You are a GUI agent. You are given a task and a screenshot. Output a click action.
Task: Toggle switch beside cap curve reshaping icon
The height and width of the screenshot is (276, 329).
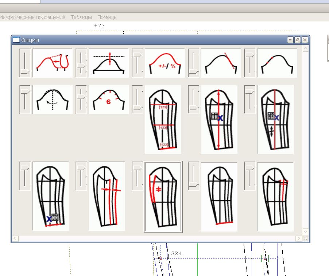coord(25,63)
